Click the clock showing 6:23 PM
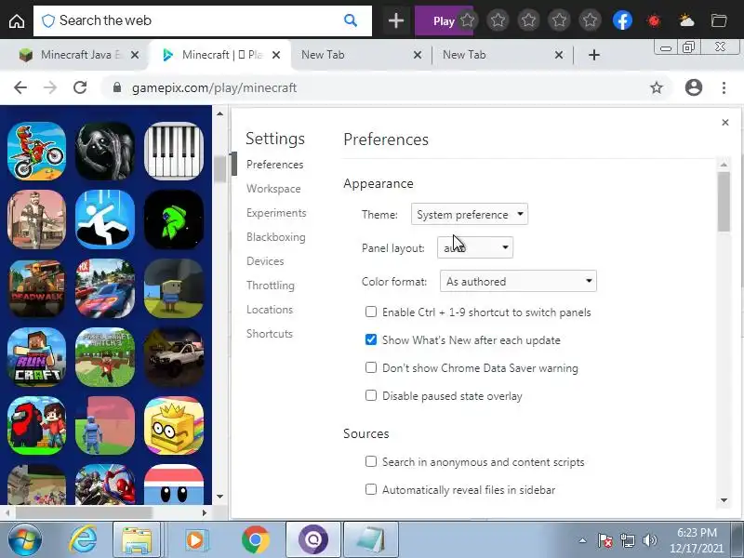 click(x=696, y=532)
